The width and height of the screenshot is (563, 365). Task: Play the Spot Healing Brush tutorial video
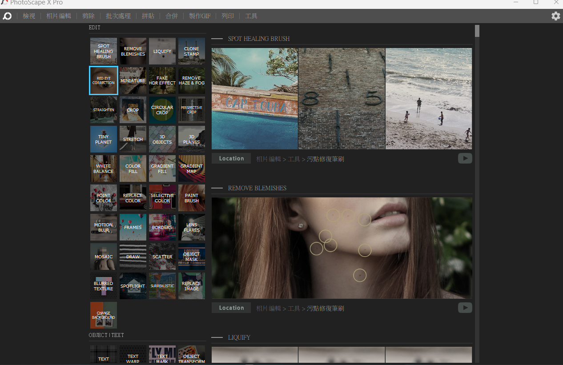[x=465, y=158]
